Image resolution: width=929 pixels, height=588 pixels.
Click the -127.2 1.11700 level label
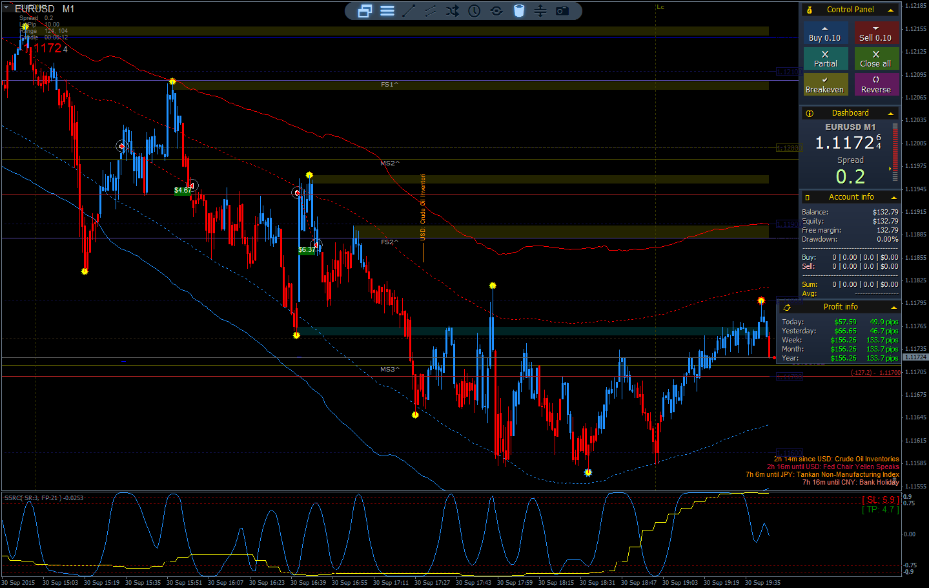pos(875,373)
